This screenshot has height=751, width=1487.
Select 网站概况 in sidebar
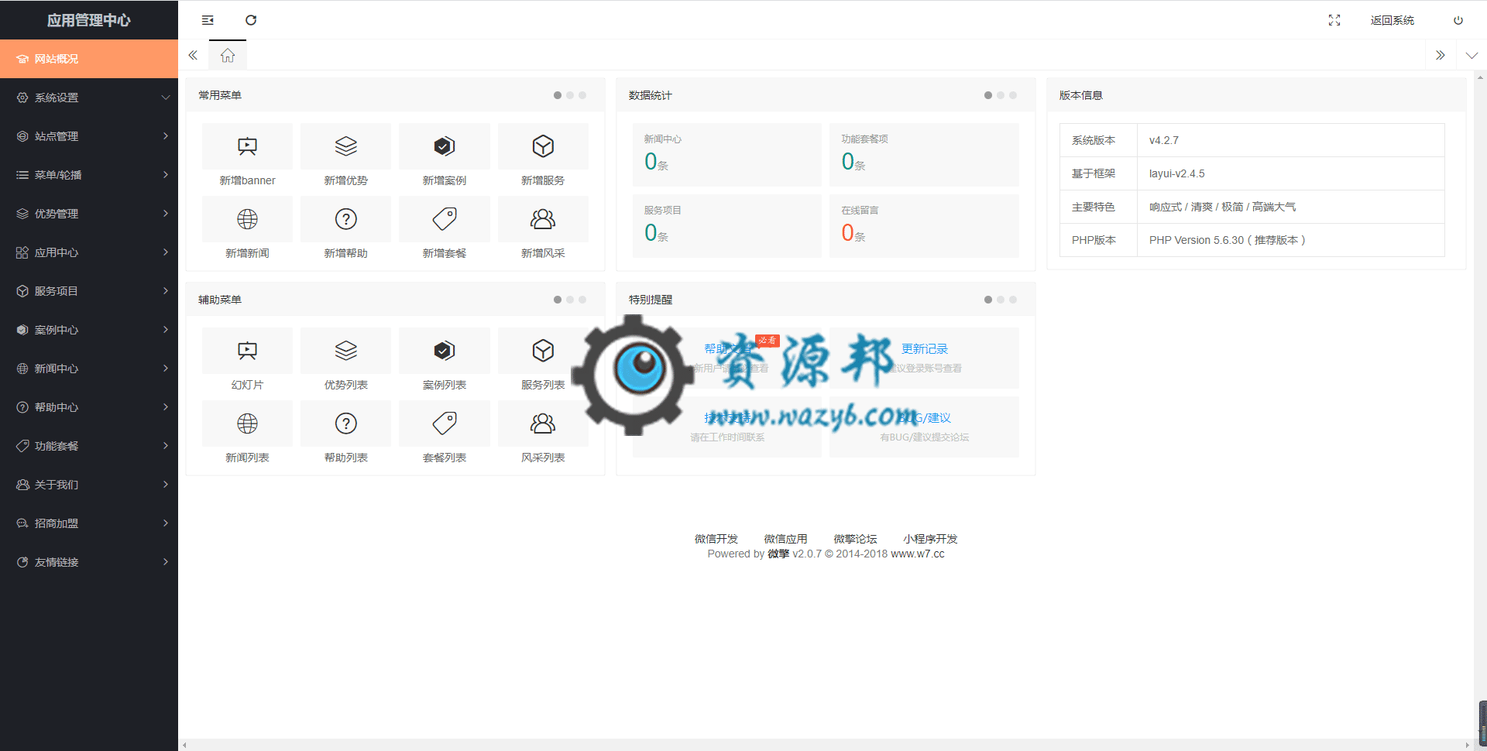coord(89,59)
